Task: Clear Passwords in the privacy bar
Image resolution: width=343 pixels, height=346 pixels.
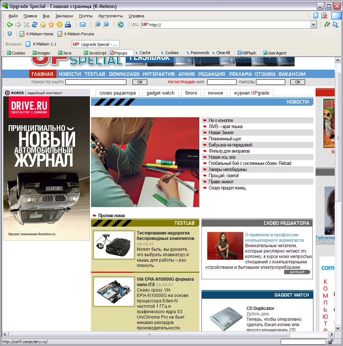Action: coord(197,53)
